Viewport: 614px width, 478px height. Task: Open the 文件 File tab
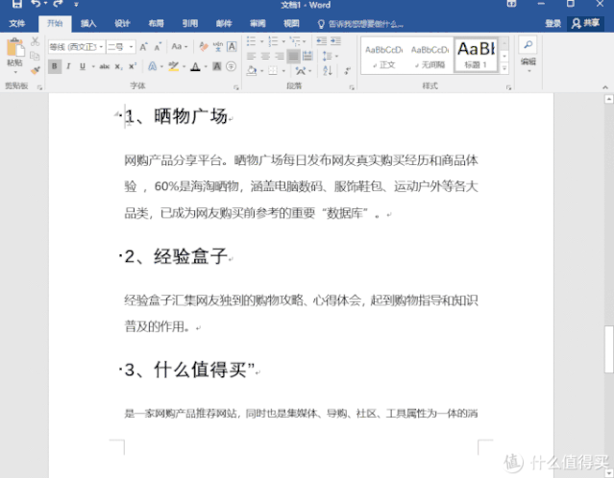[x=17, y=23]
